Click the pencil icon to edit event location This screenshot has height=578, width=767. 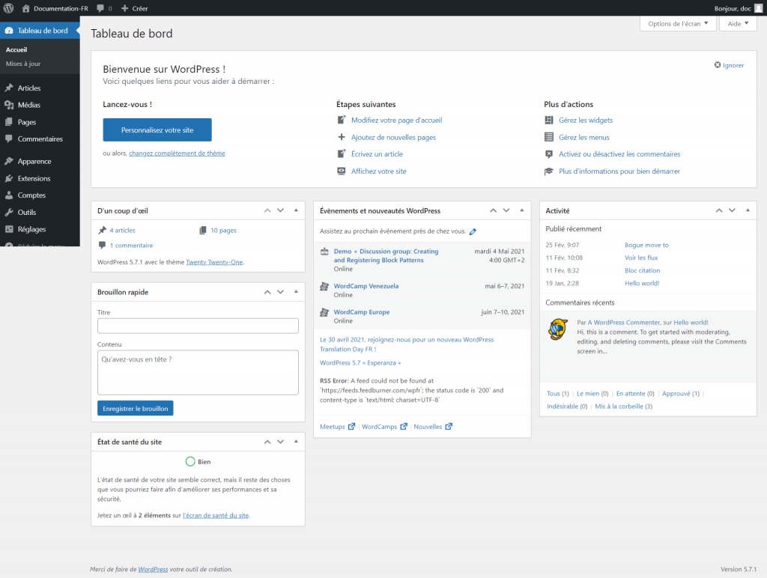473,232
